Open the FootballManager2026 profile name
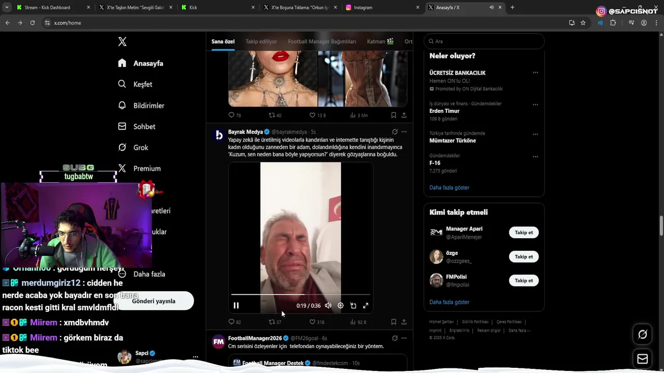Screen dimensions: 664x373 pyautogui.click(x=255, y=338)
